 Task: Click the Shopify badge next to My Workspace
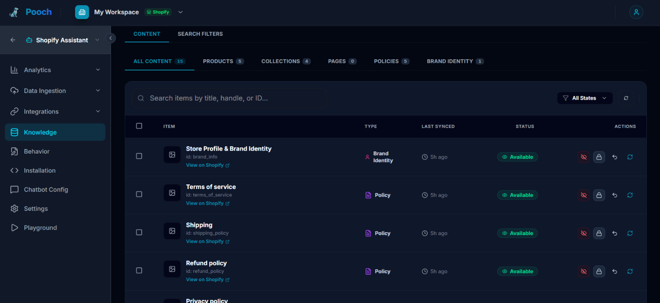(x=158, y=12)
